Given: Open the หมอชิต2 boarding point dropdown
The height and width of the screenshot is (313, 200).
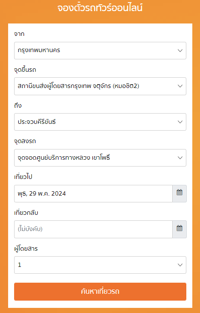Looking at the screenshot, I should coord(100,86).
